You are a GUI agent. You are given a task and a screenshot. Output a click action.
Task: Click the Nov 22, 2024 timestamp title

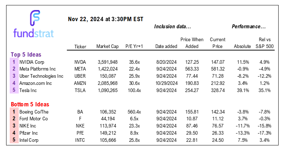(x=106, y=19)
